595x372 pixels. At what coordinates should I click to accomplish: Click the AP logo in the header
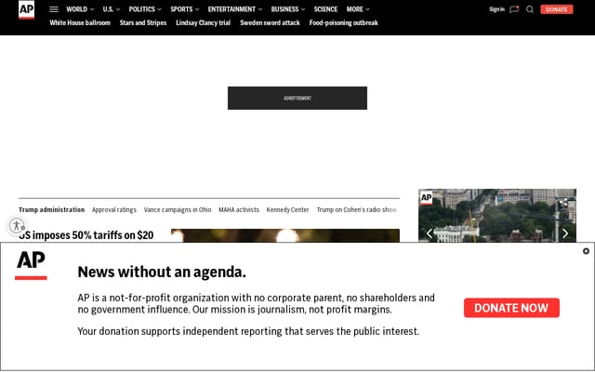27,9
